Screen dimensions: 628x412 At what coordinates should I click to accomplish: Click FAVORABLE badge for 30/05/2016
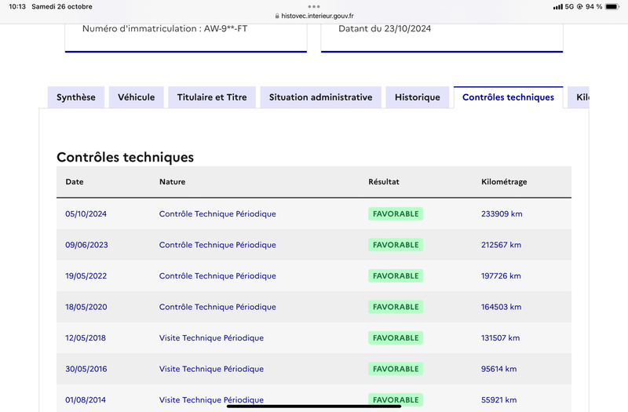[x=396, y=369]
